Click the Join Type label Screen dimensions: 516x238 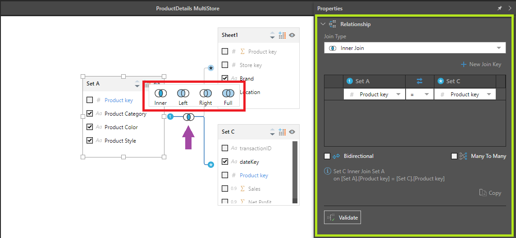pos(335,36)
